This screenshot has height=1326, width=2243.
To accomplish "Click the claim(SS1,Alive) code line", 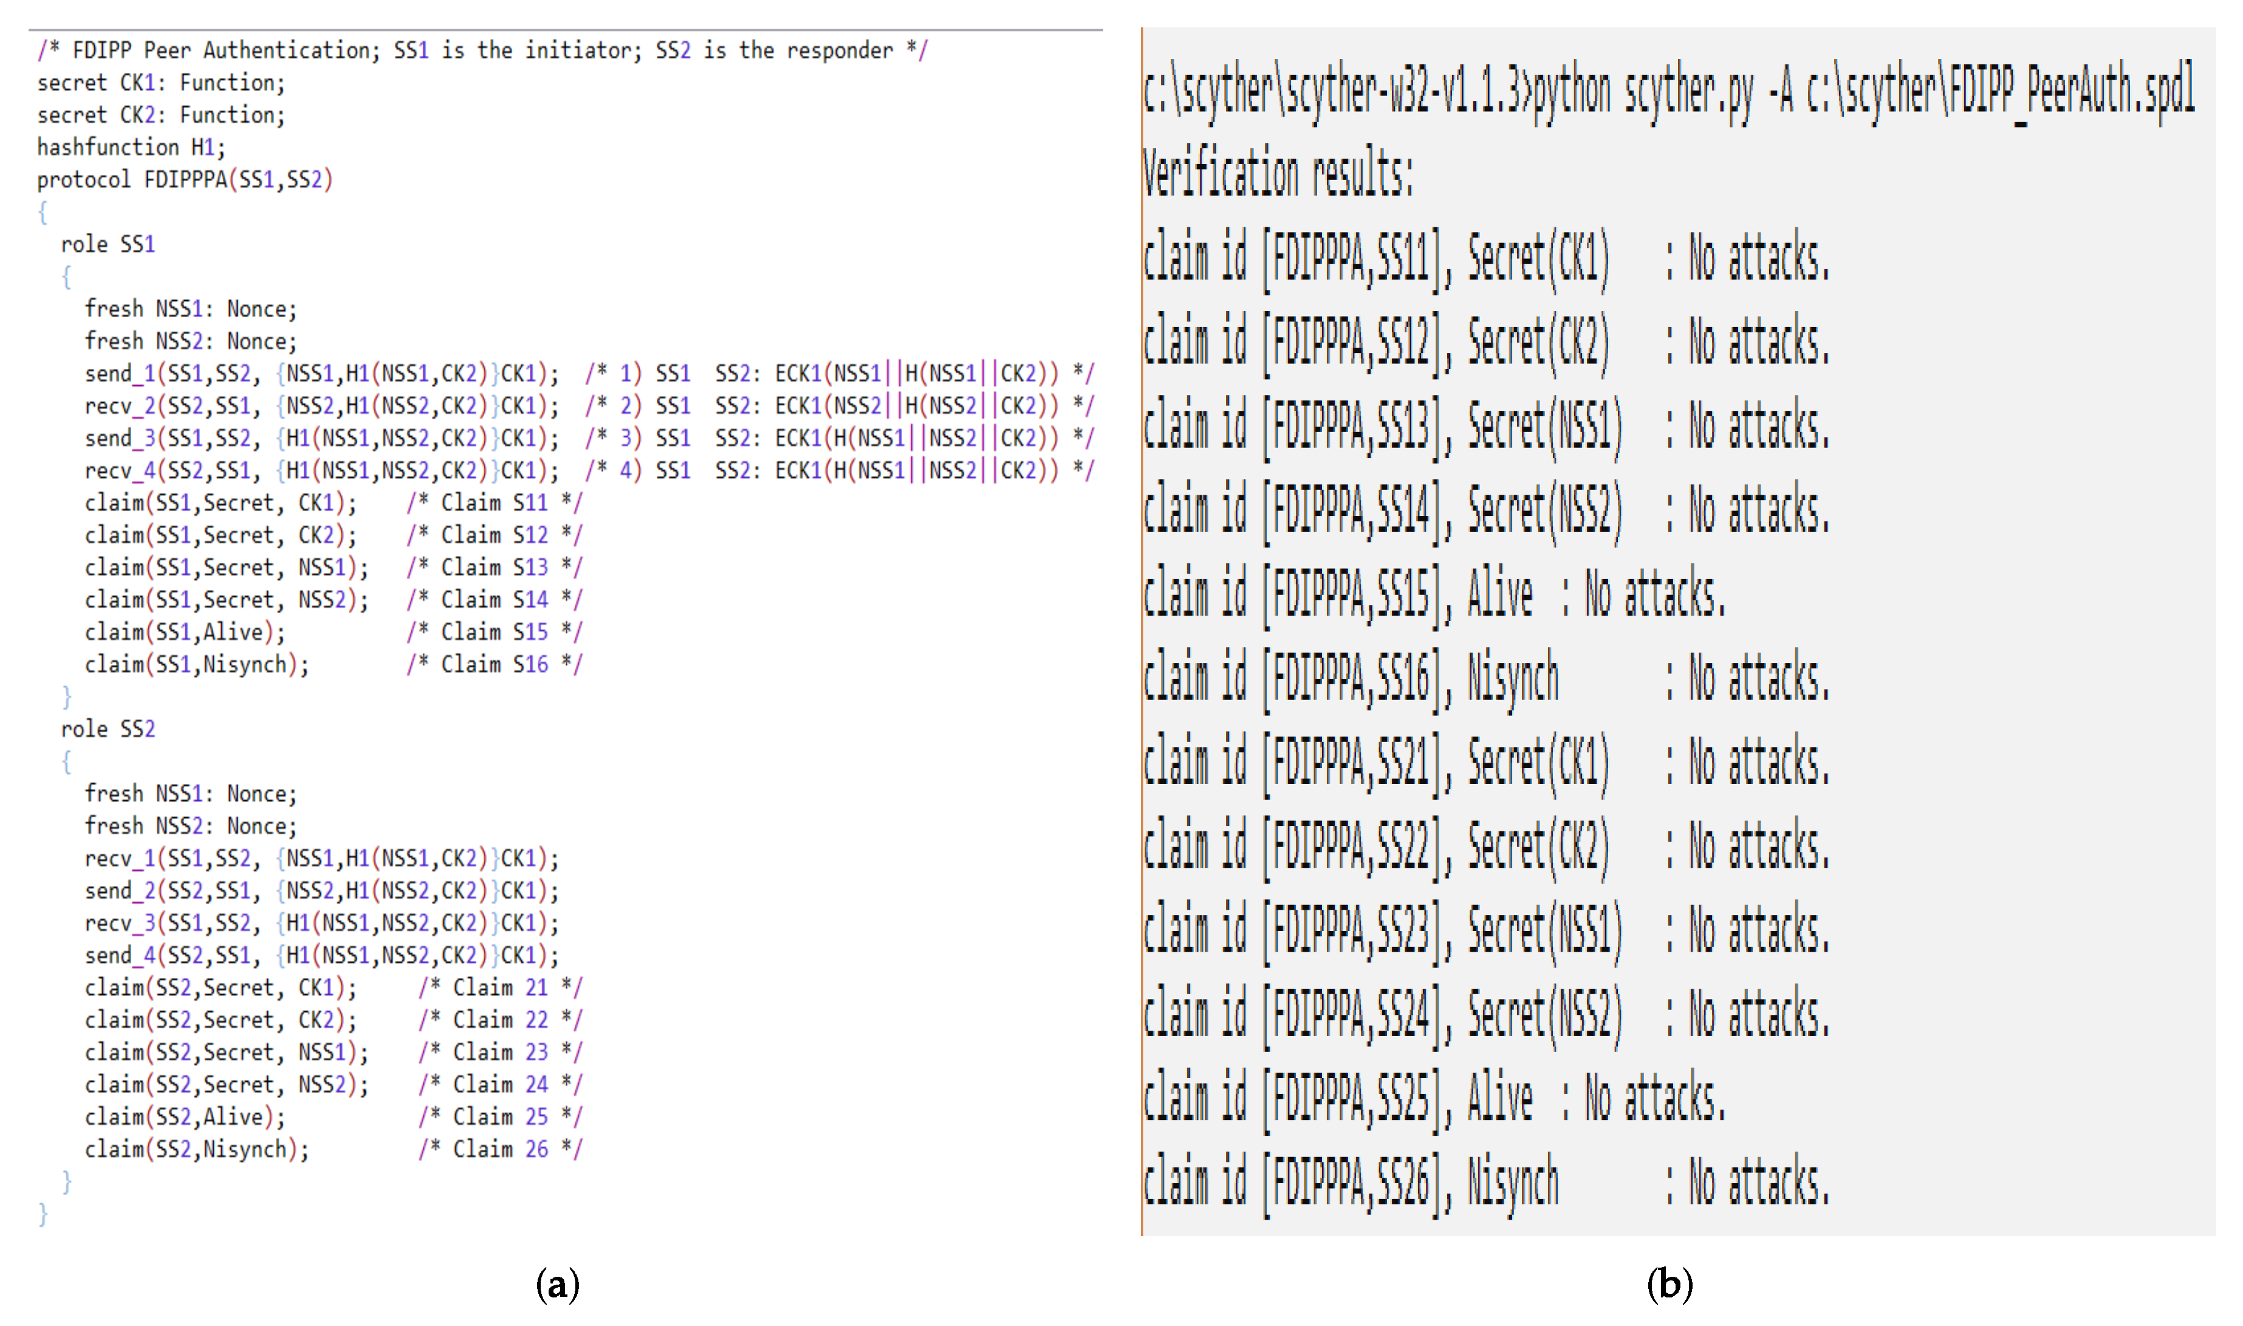I will click(185, 633).
